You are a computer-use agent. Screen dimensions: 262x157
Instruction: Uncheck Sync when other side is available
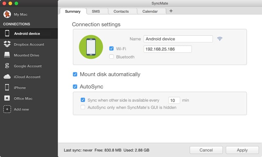pyautogui.click(x=83, y=100)
